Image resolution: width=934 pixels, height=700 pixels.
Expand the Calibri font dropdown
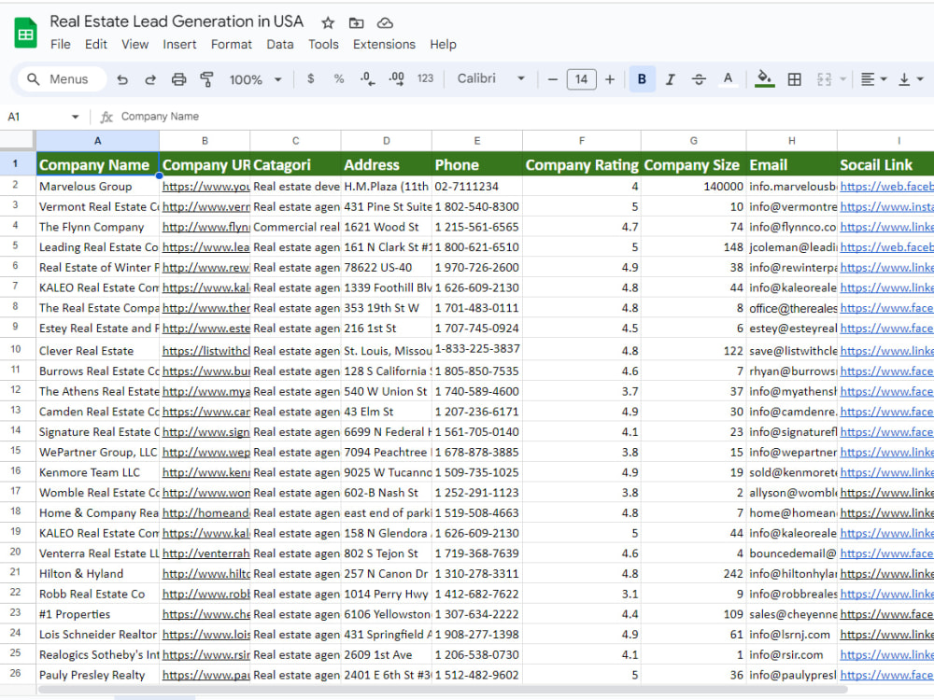coord(491,78)
